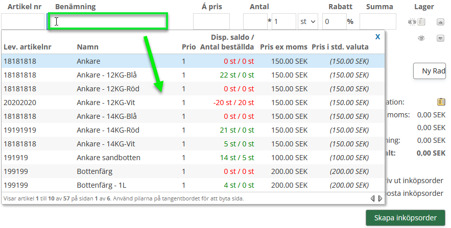The width and height of the screenshot is (451, 228).
Task: Go to previous page of article results
Action: (x=372, y=198)
